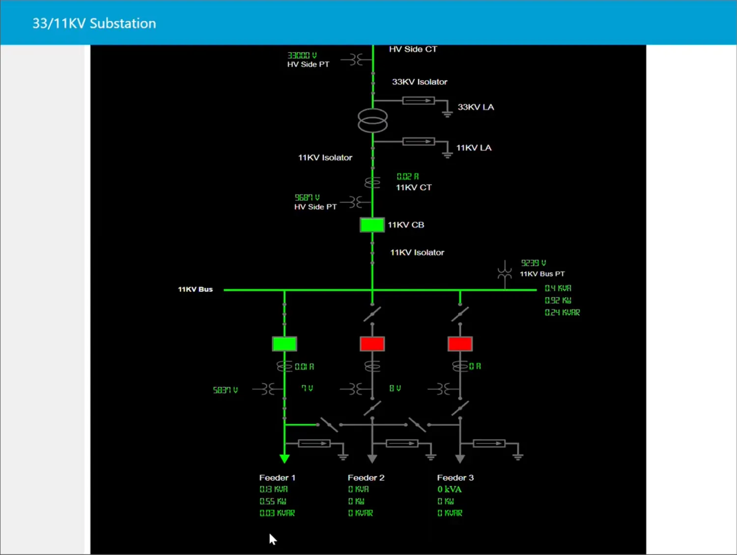
Task: Click the Feeder 3 CT symbol
Action: point(460,366)
